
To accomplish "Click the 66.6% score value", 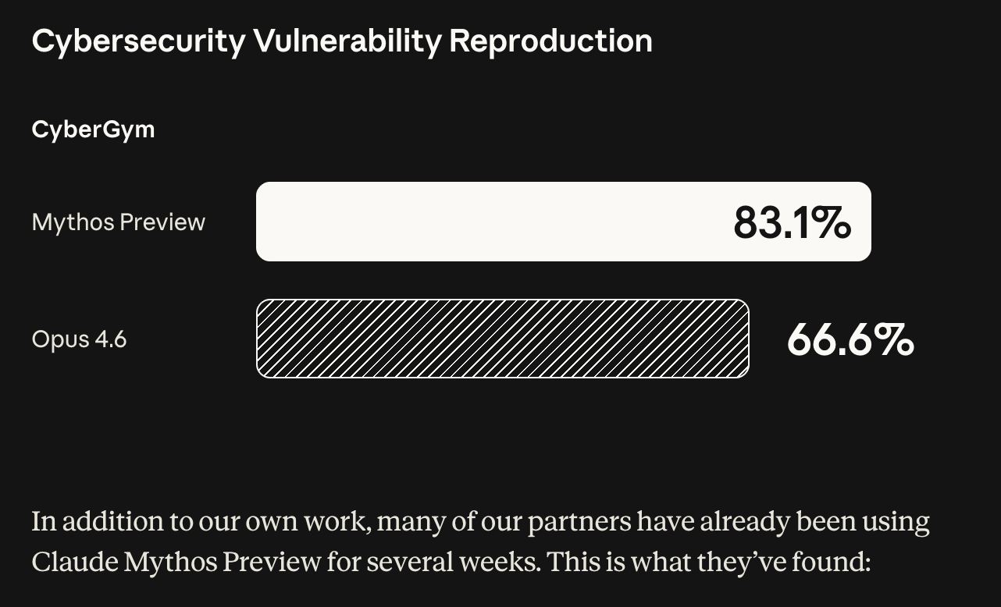I will click(850, 340).
